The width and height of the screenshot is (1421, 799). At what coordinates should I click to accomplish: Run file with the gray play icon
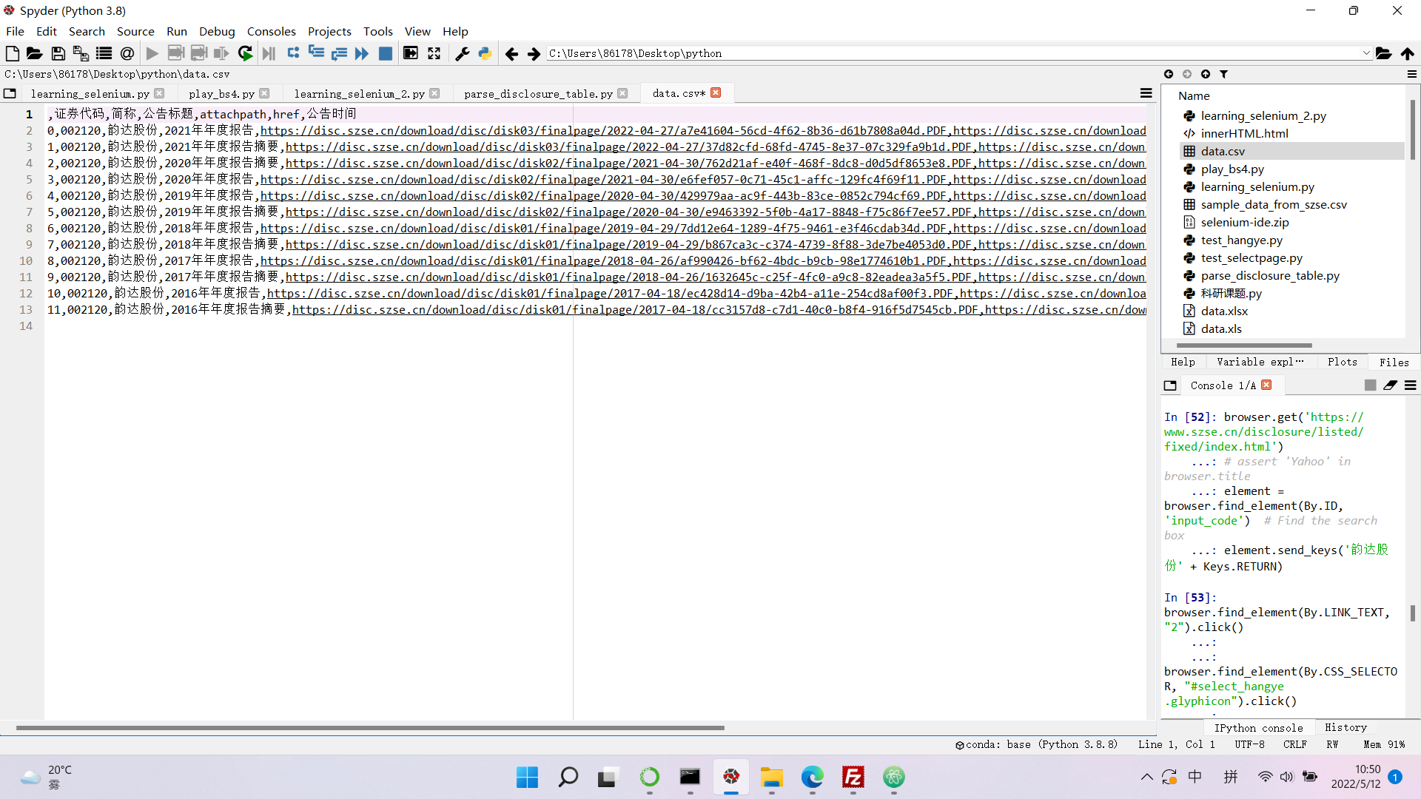[152, 53]
